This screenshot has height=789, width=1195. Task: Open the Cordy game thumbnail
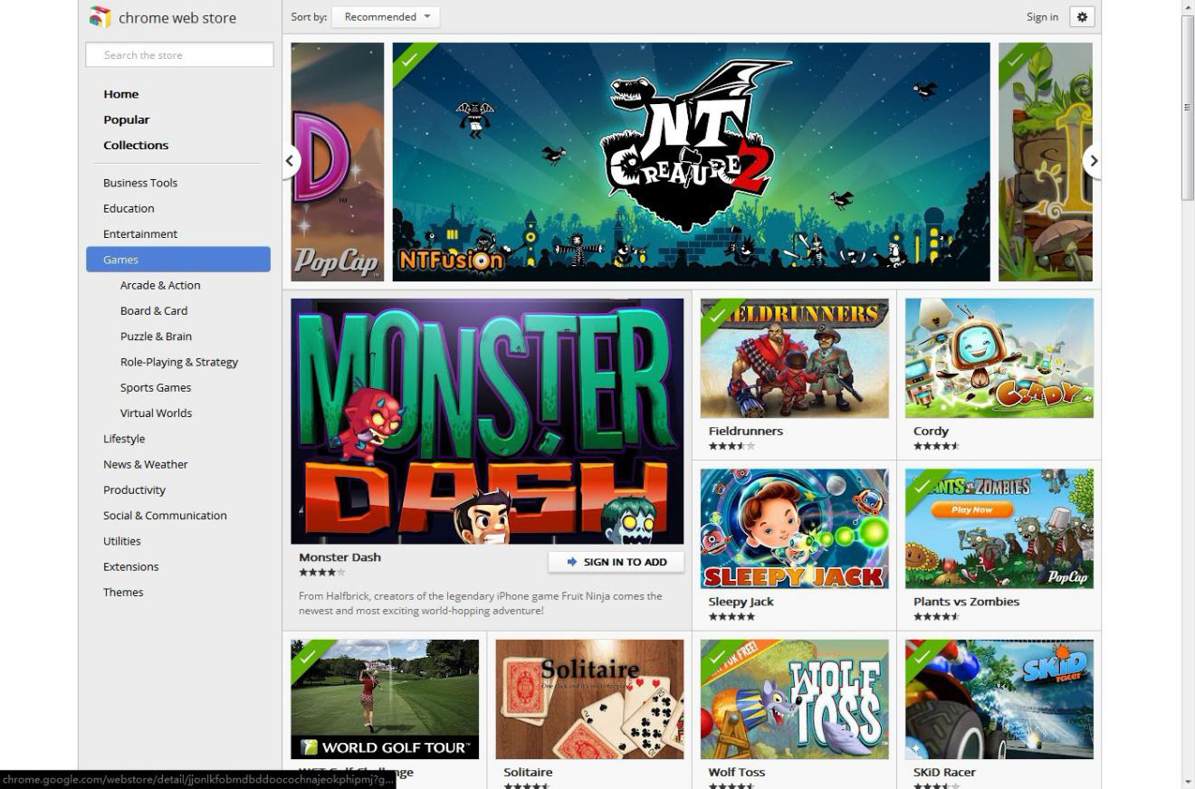pyautogui.click(x=999, y=358)
